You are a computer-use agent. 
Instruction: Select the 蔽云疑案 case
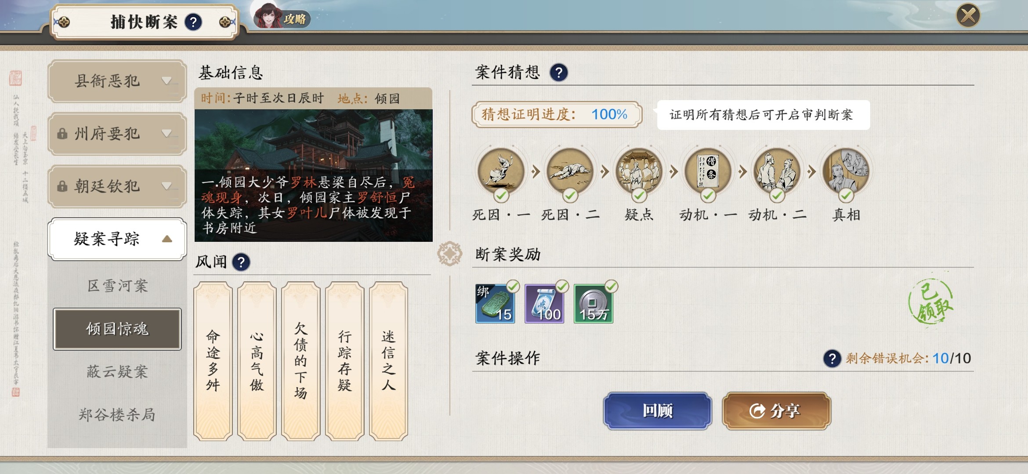point(117,372)
